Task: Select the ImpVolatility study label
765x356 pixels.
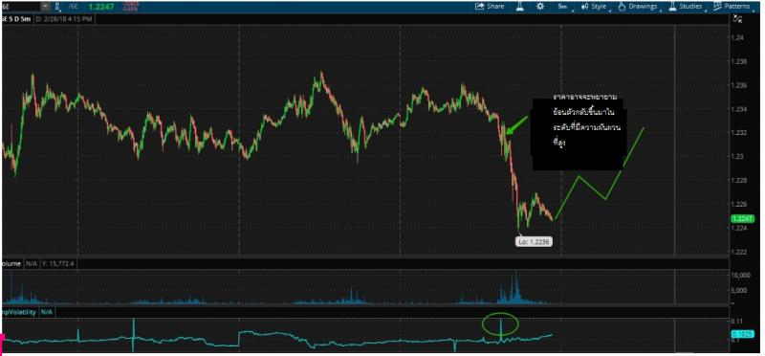Action: 19,312
